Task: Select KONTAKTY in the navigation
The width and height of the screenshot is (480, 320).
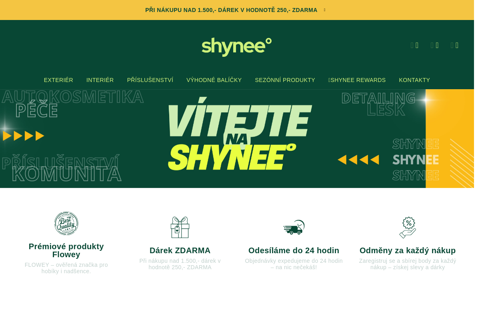Action: 414,80
